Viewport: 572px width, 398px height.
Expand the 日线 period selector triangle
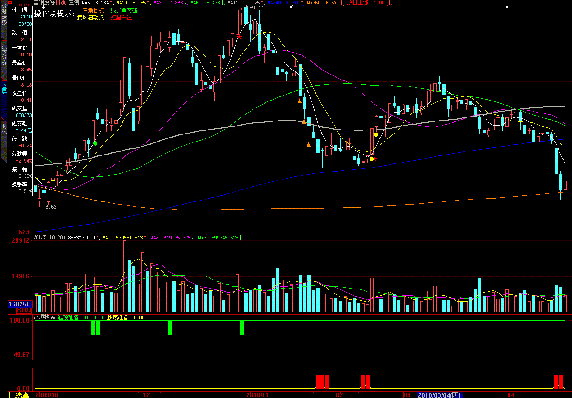[x=26, y=394]
